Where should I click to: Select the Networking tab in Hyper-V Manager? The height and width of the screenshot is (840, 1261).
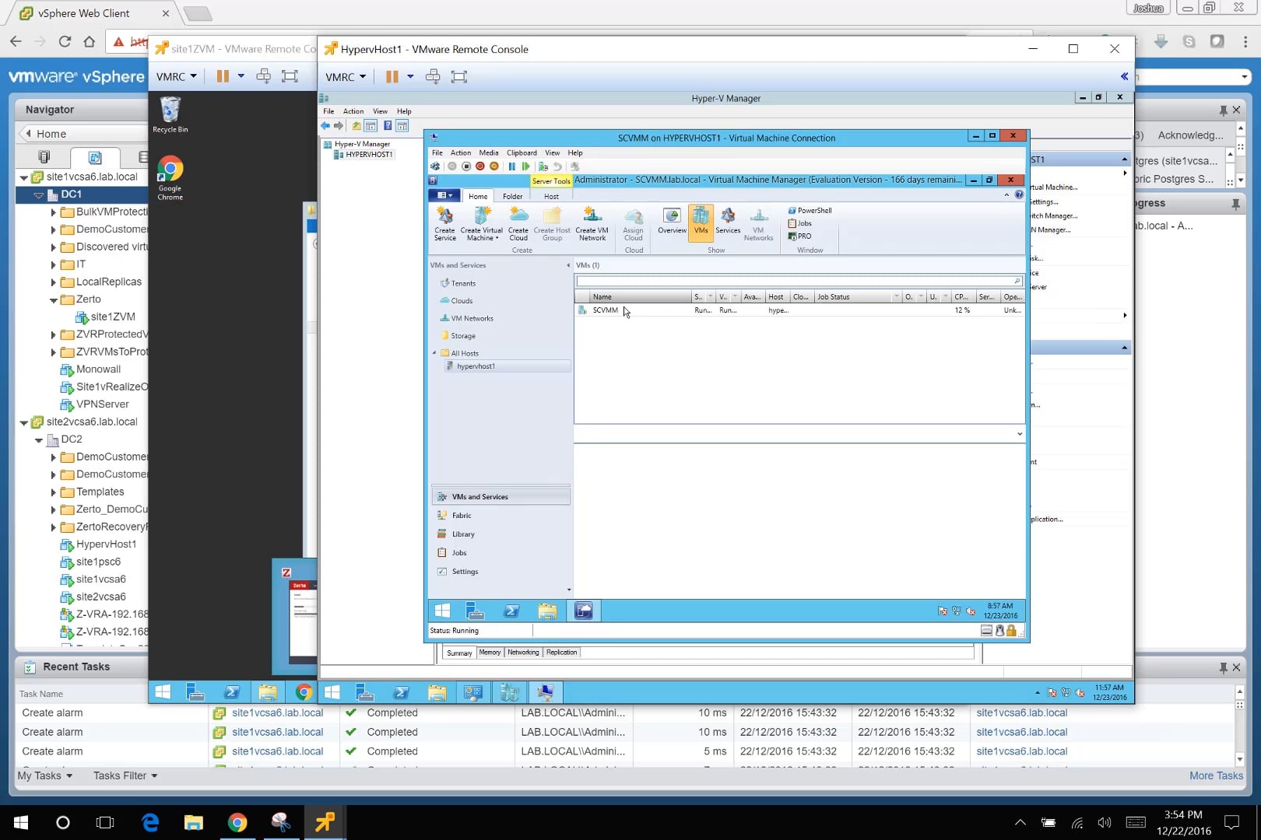(x=523, y=653)
